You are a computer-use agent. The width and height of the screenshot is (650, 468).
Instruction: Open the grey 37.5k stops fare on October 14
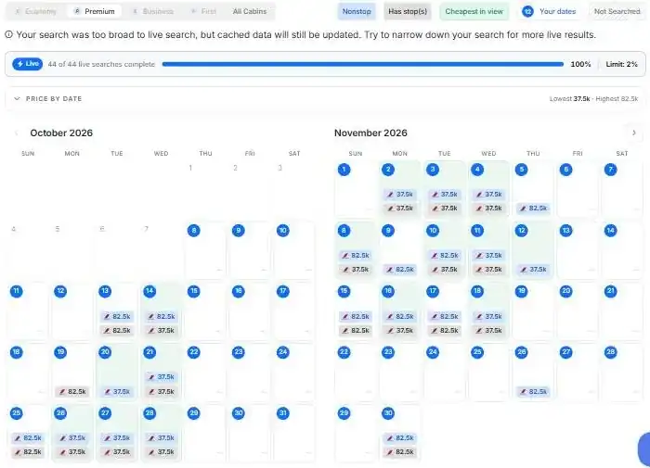point(162,331)
